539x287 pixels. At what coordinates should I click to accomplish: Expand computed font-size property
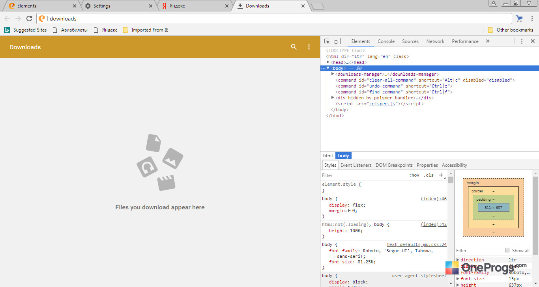click(458, 279)
